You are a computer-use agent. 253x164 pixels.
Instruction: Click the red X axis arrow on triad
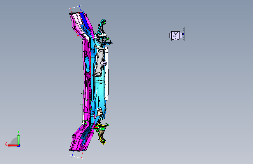tap(13, 146)
